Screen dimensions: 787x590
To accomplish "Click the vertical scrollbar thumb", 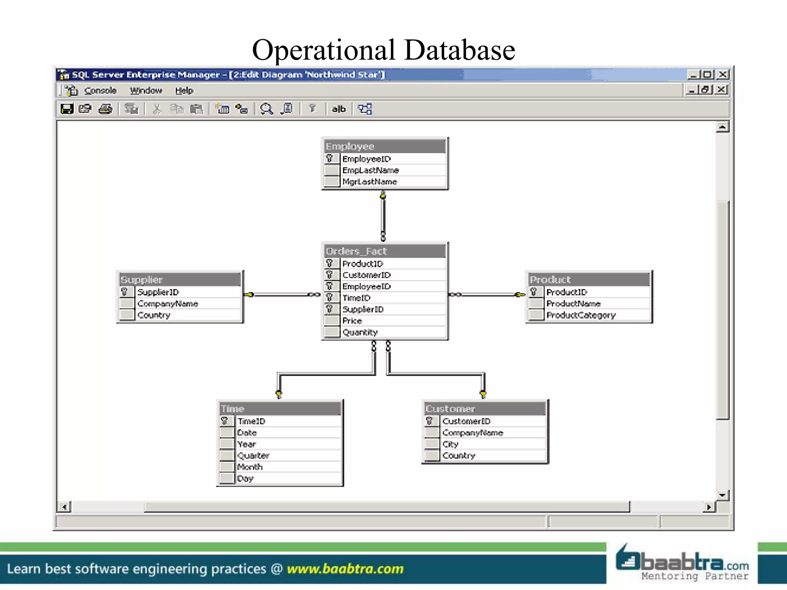I will point(723,310).
